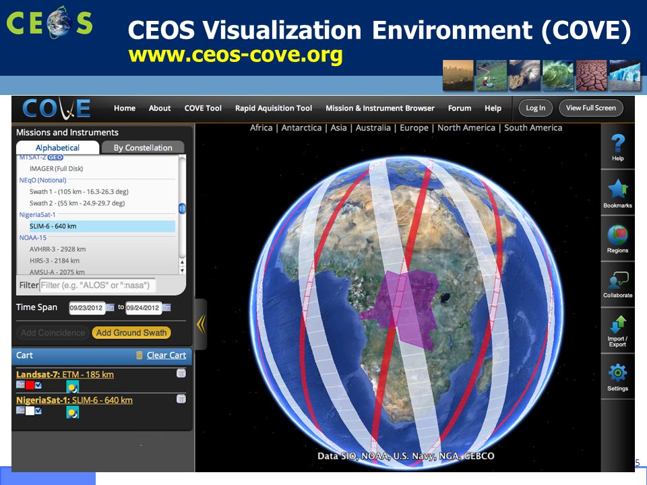Open the Landsat-7: ETM - 185 km link

click(x=65, y=375)
